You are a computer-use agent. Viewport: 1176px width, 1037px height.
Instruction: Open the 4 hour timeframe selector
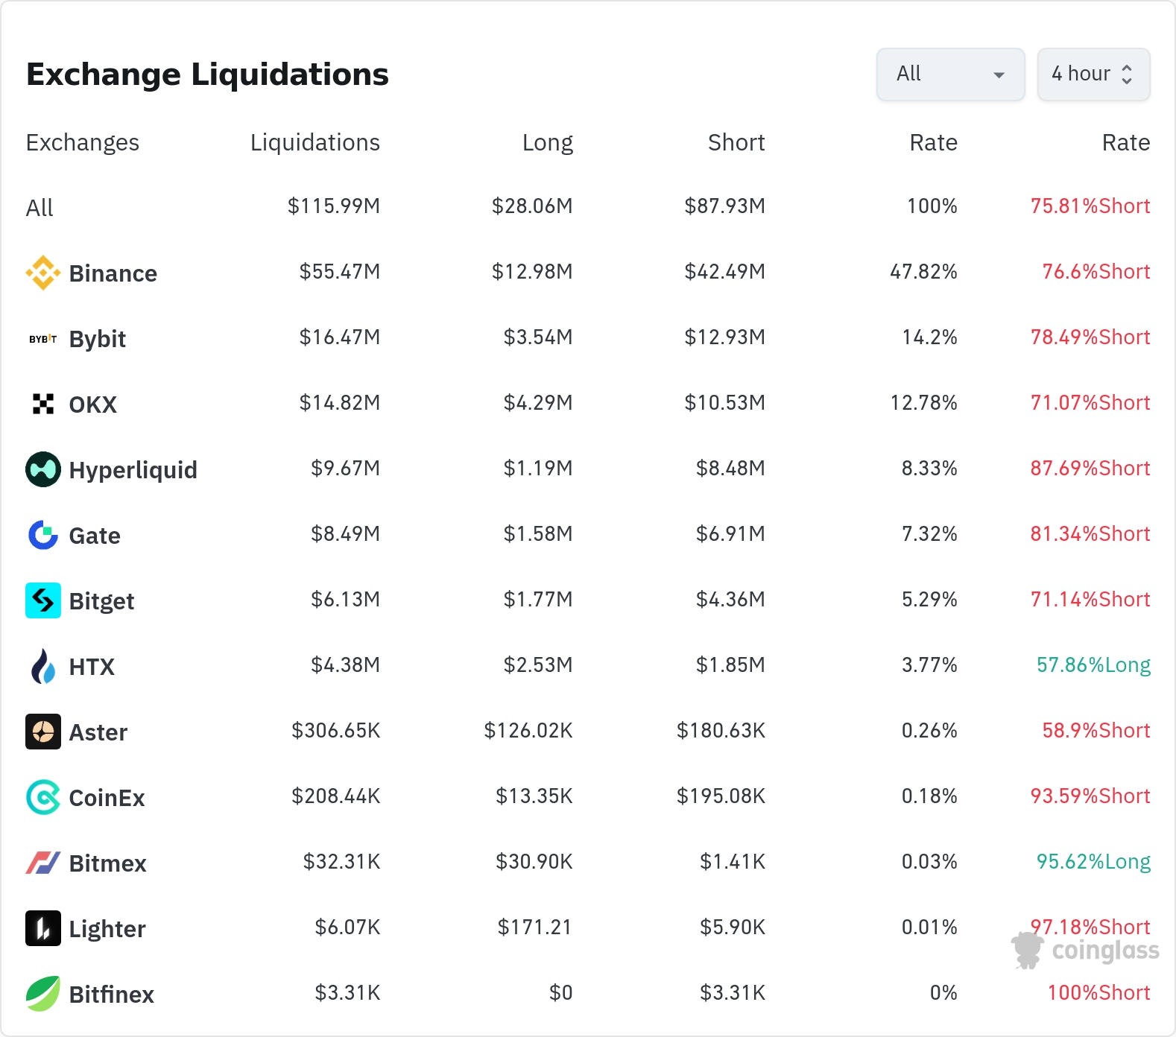(1093, 74)
